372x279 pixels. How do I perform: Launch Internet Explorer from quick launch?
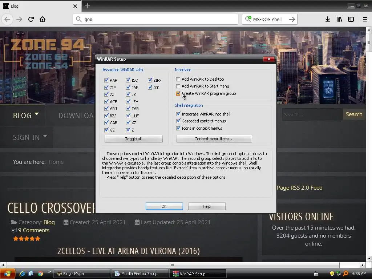tap(22, 274)
